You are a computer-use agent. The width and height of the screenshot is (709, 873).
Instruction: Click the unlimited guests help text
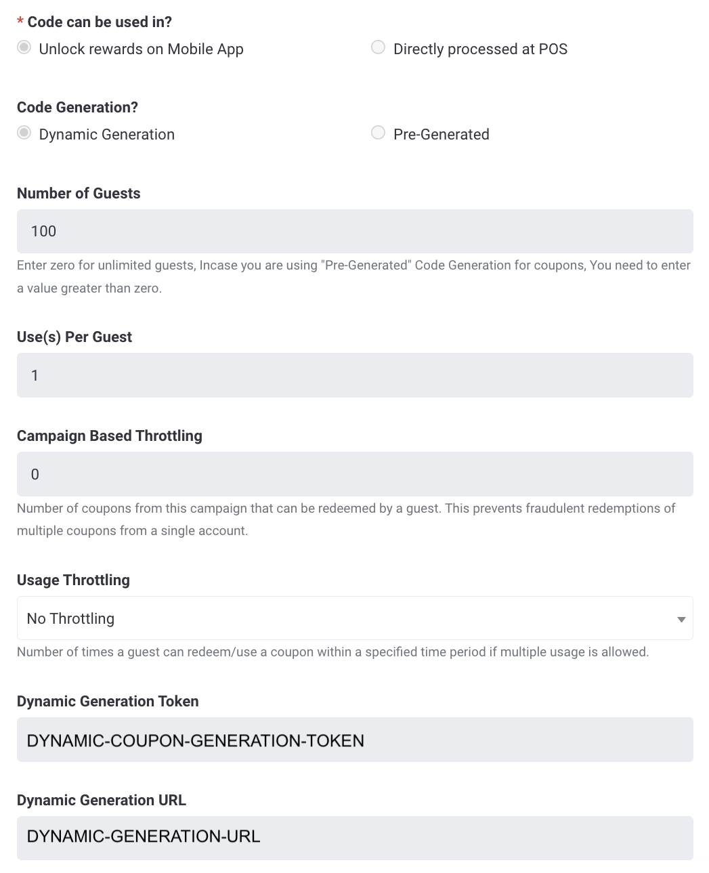coord(353,276)
